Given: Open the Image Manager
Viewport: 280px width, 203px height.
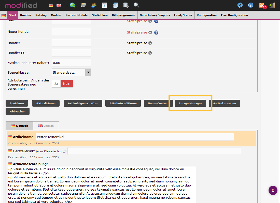Looking at the screenshot, I should (190, 103).
